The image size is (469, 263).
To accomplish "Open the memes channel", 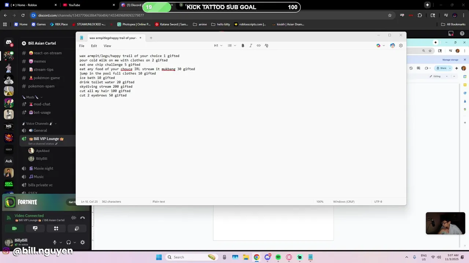I will coord(37,61).
